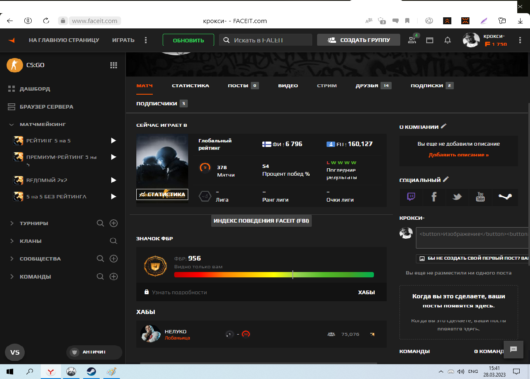Reload page in browser toolbar

click(46, 21)
